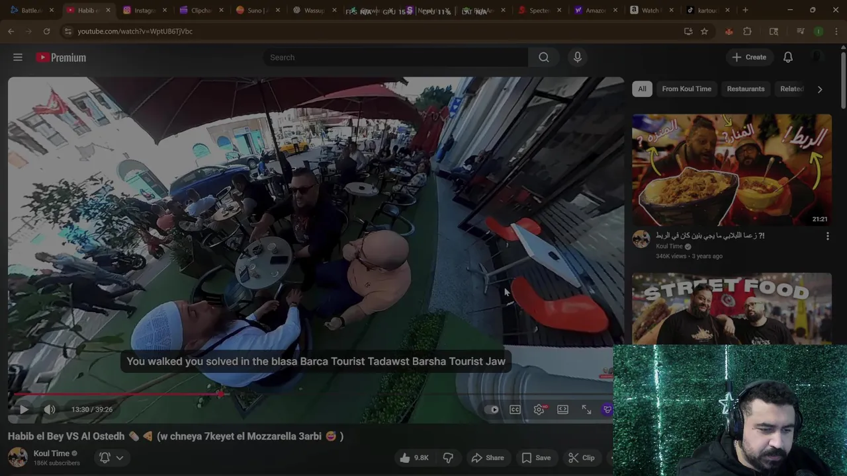This screenshot has width=847, height=476.
Task: Start voice search with microphone icon
Action: pos(578,58)
